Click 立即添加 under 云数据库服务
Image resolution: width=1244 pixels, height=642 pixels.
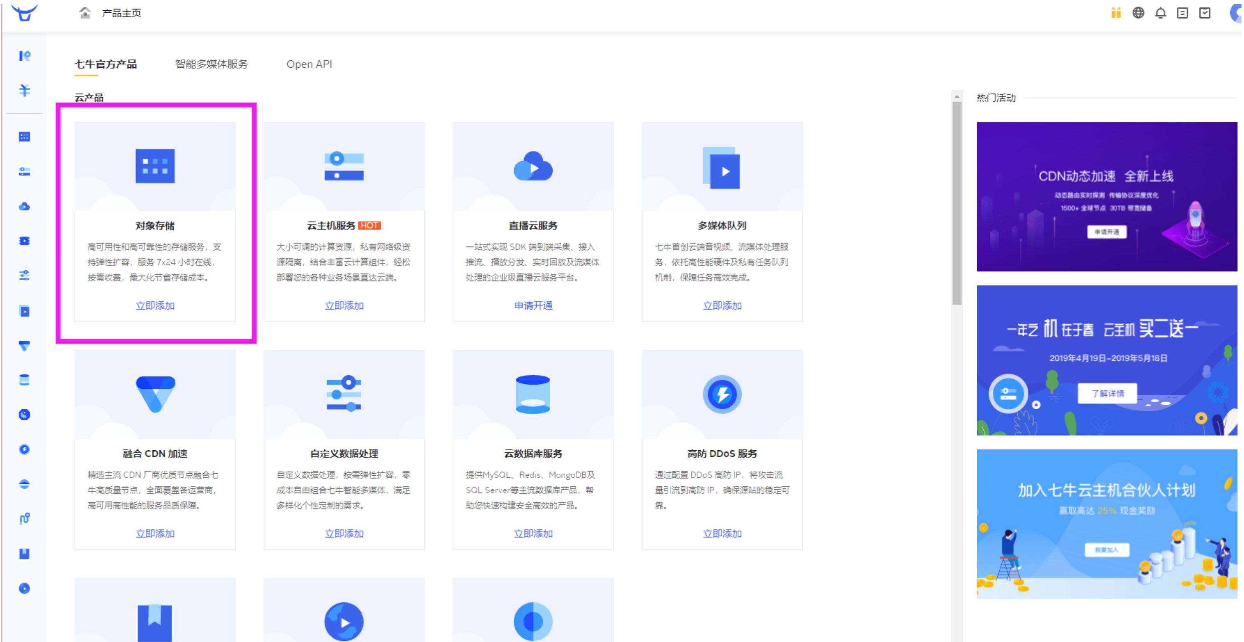533,533
